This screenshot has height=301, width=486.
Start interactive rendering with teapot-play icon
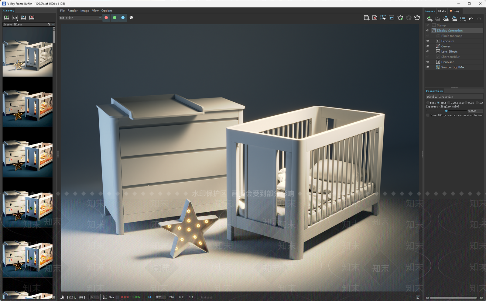point(400,18)
